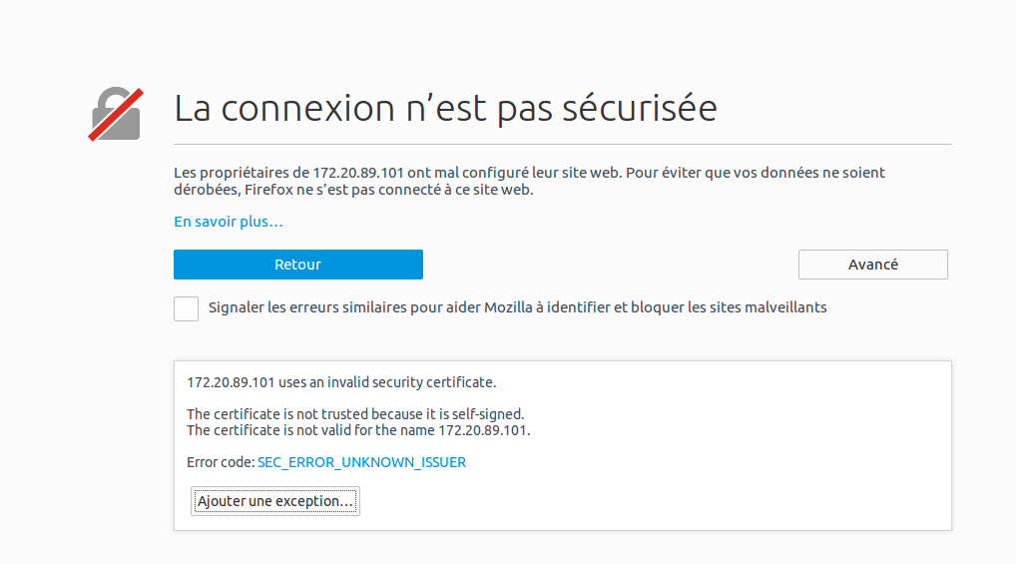
Task: Click the crossed-out padlock warning icon
Action: [115, 115]
